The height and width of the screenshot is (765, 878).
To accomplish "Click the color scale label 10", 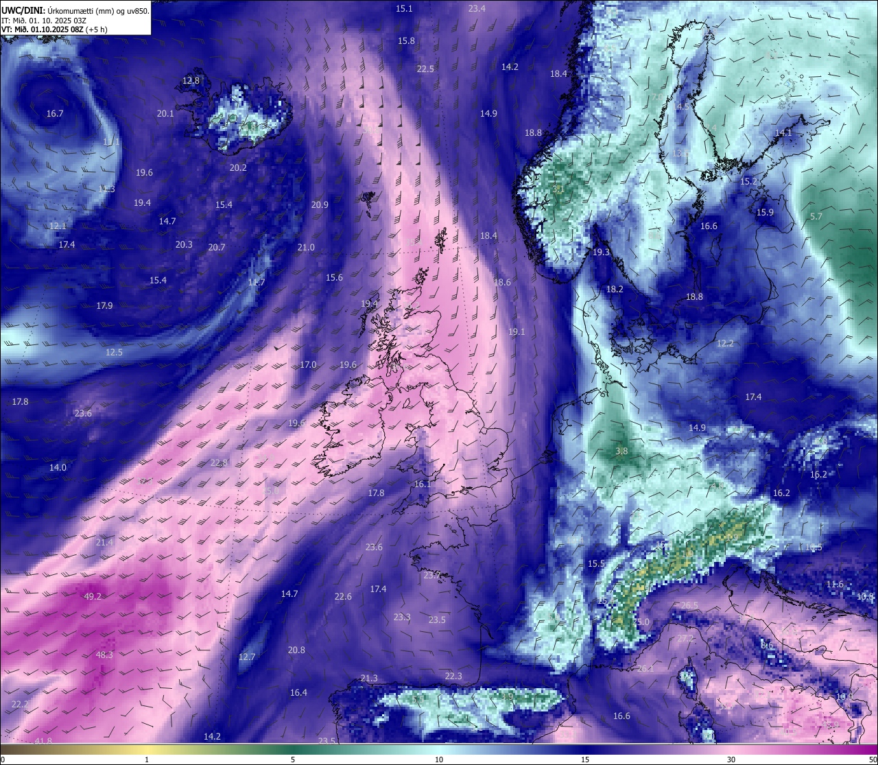I will pyautogui.click(x=439, y=760).
